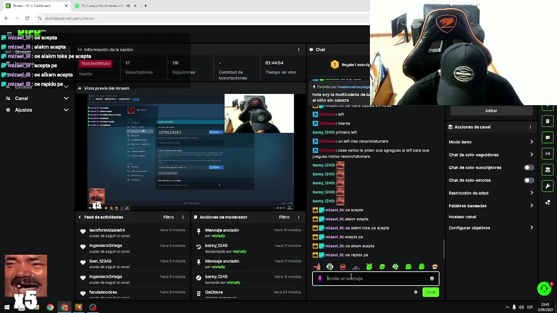Click the ESP language indicator in taskbar

coord(530,307)
